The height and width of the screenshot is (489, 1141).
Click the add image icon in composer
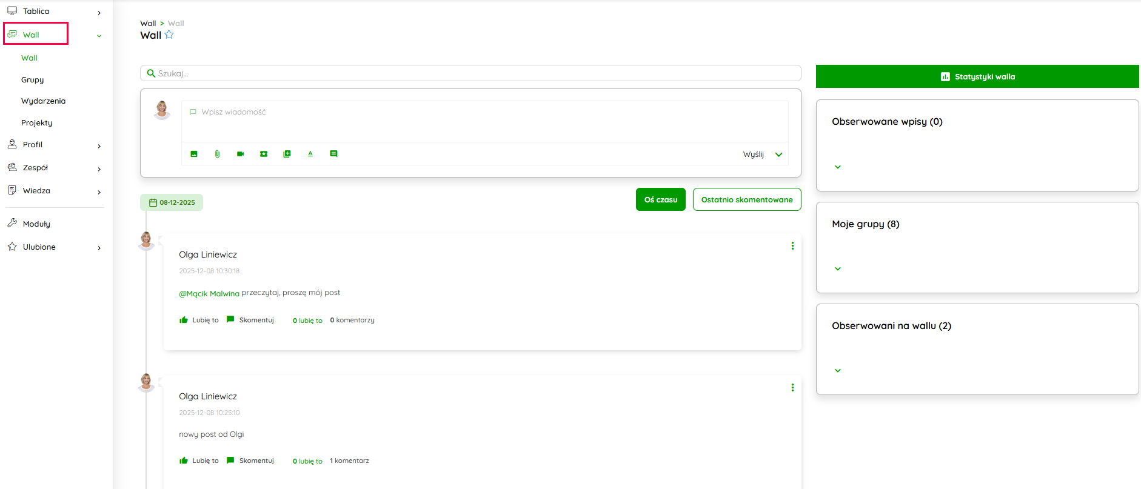pyautogui.click(x=194, y=154)
